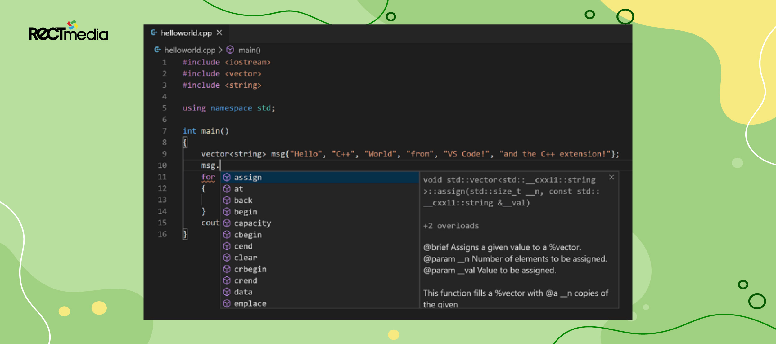776x344 pixels.
Task: Select the 'at' completion suggestion
Action: click(x=320, y=189)
